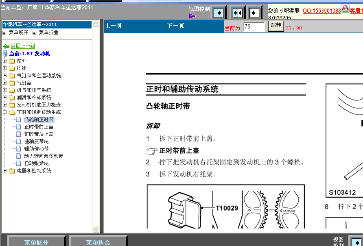
Task: Click the 电器和控制系统 folder icon
Action: pyautogui.click(x=12, y=171)
